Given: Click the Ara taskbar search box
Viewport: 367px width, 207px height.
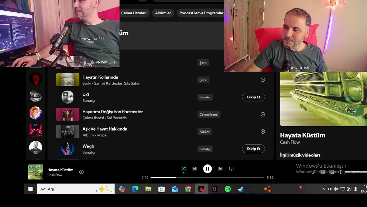Looking at the screenshot, I should [x=76, y=189].
